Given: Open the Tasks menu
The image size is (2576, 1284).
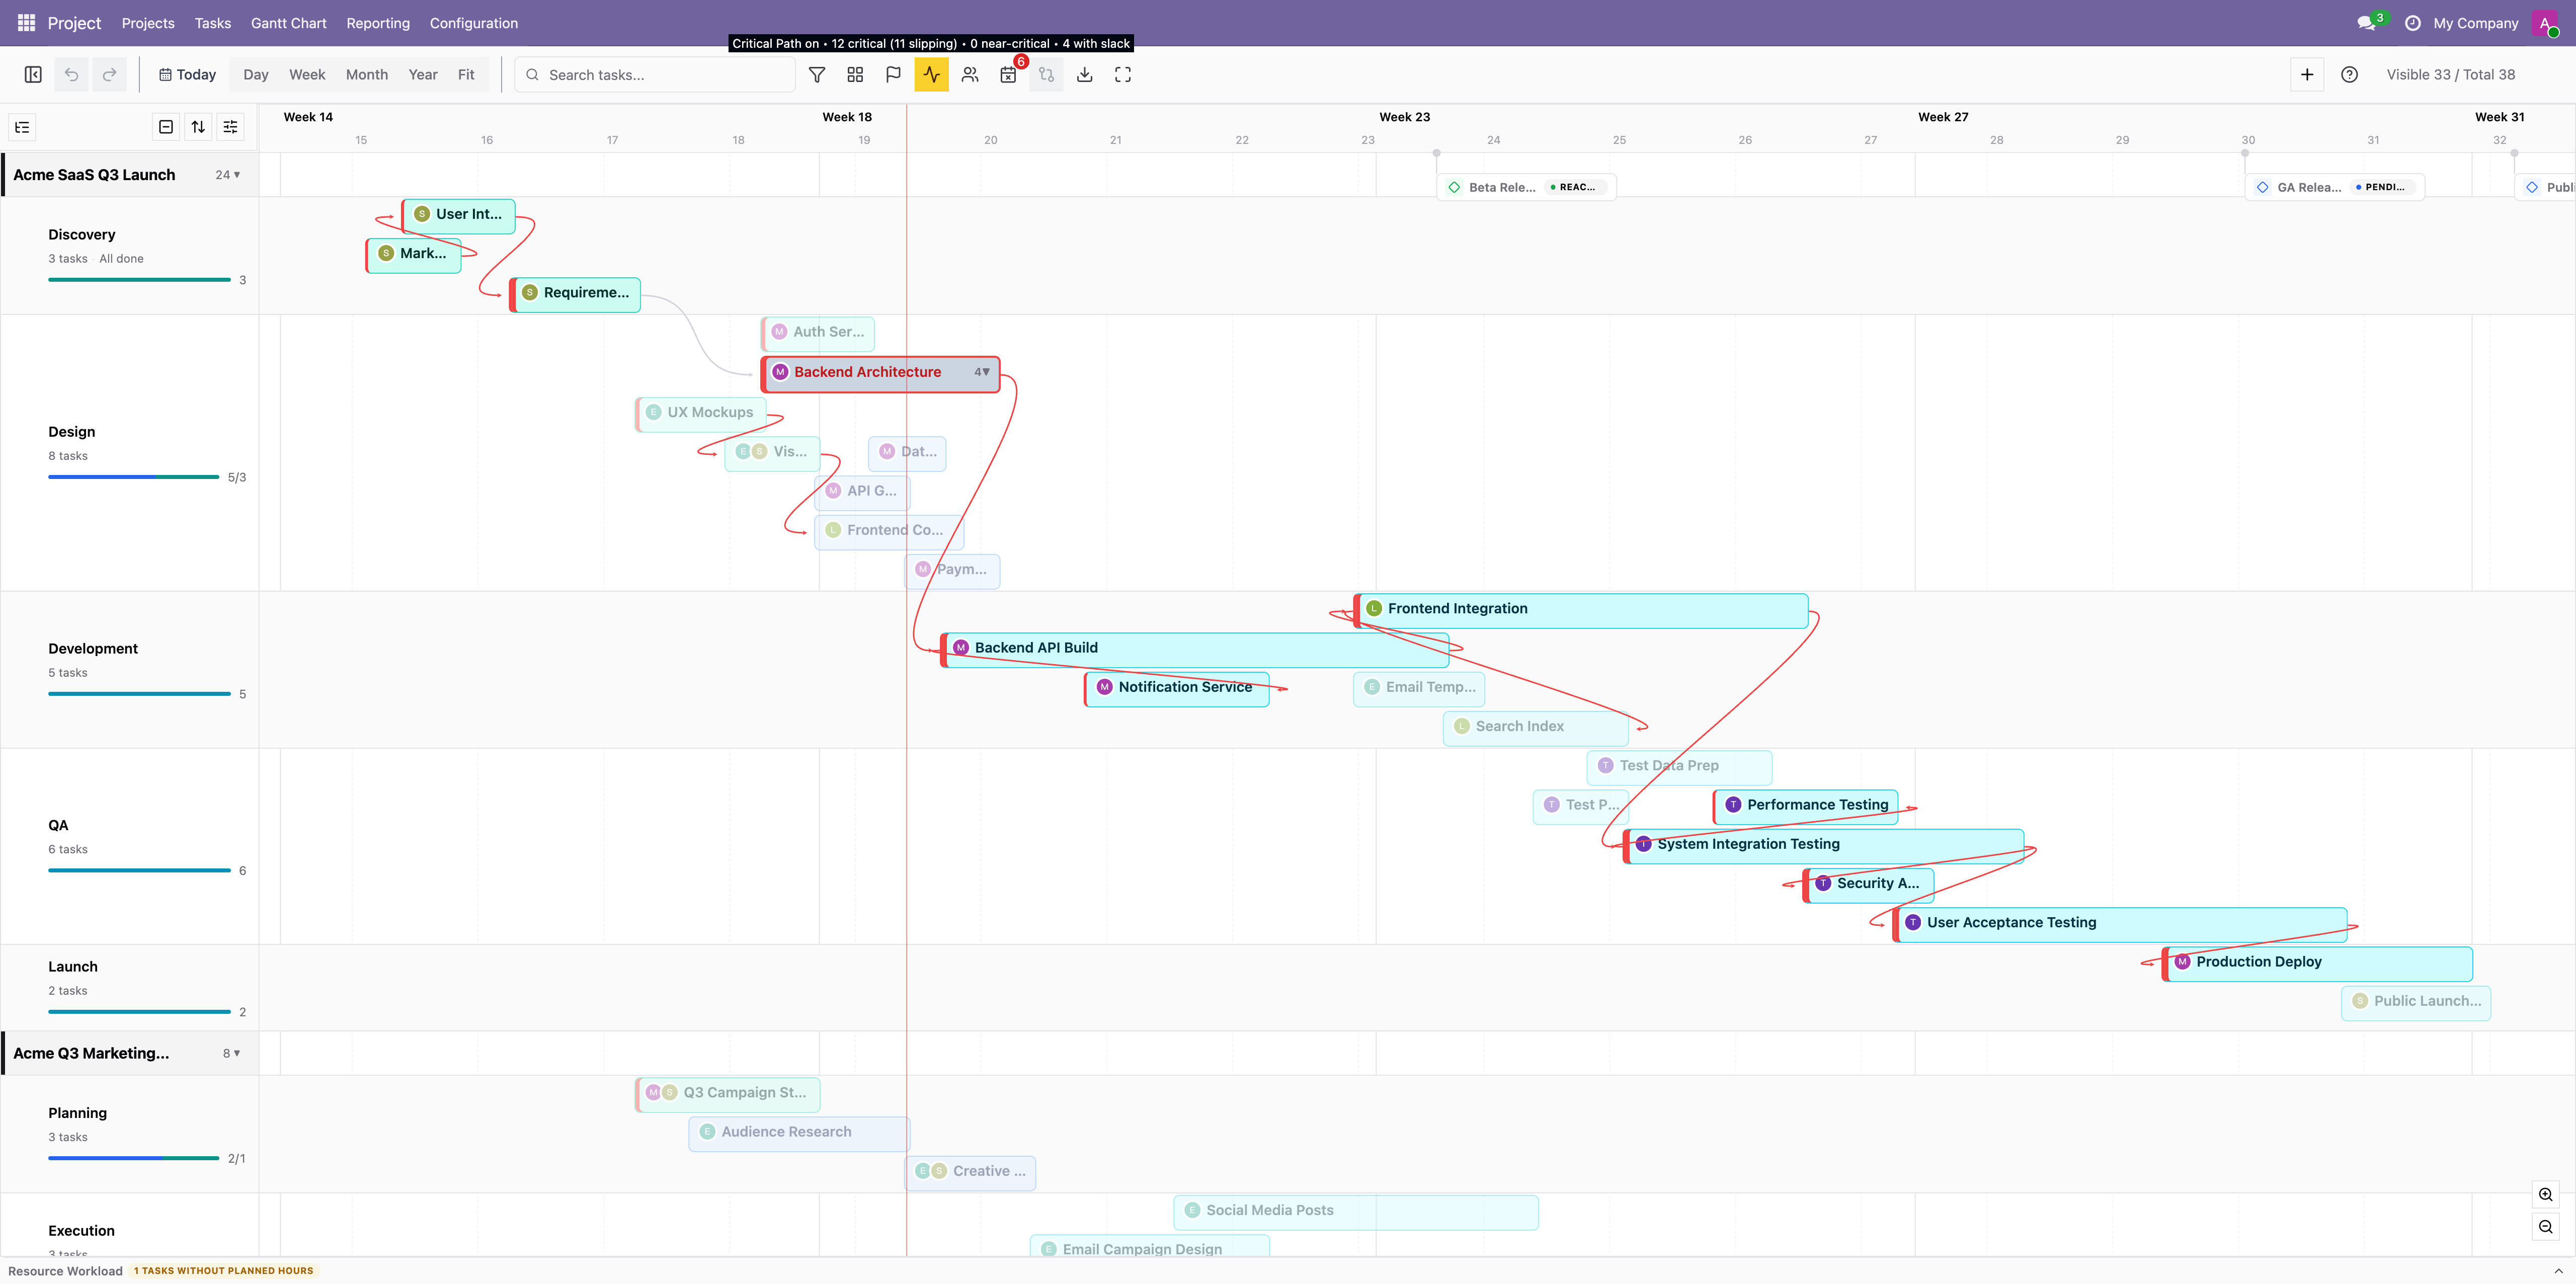Looking at the screenshot, I should click(212, 23).
